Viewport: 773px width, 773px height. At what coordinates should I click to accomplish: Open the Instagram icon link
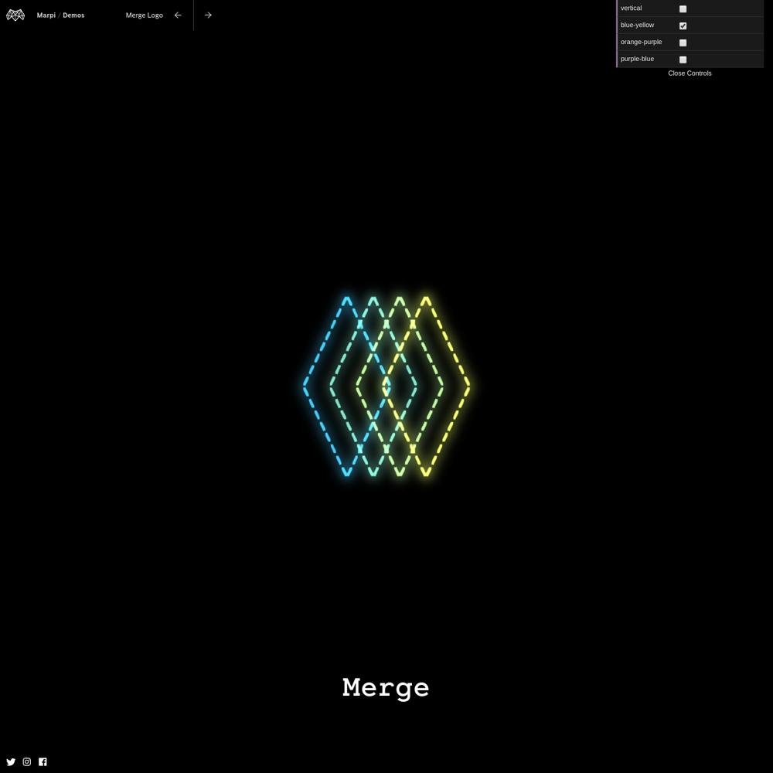[x=26, y=761]
